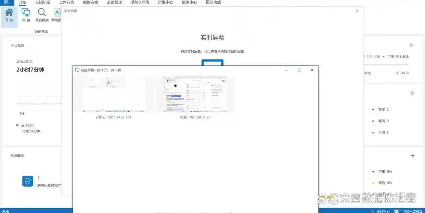Click the 可用 261.4GB storage value

pyautogui.click(x=398, y=57)
